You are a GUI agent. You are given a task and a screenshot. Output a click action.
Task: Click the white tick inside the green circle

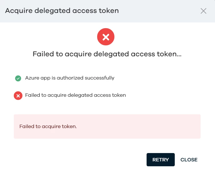tap(18, 78)
